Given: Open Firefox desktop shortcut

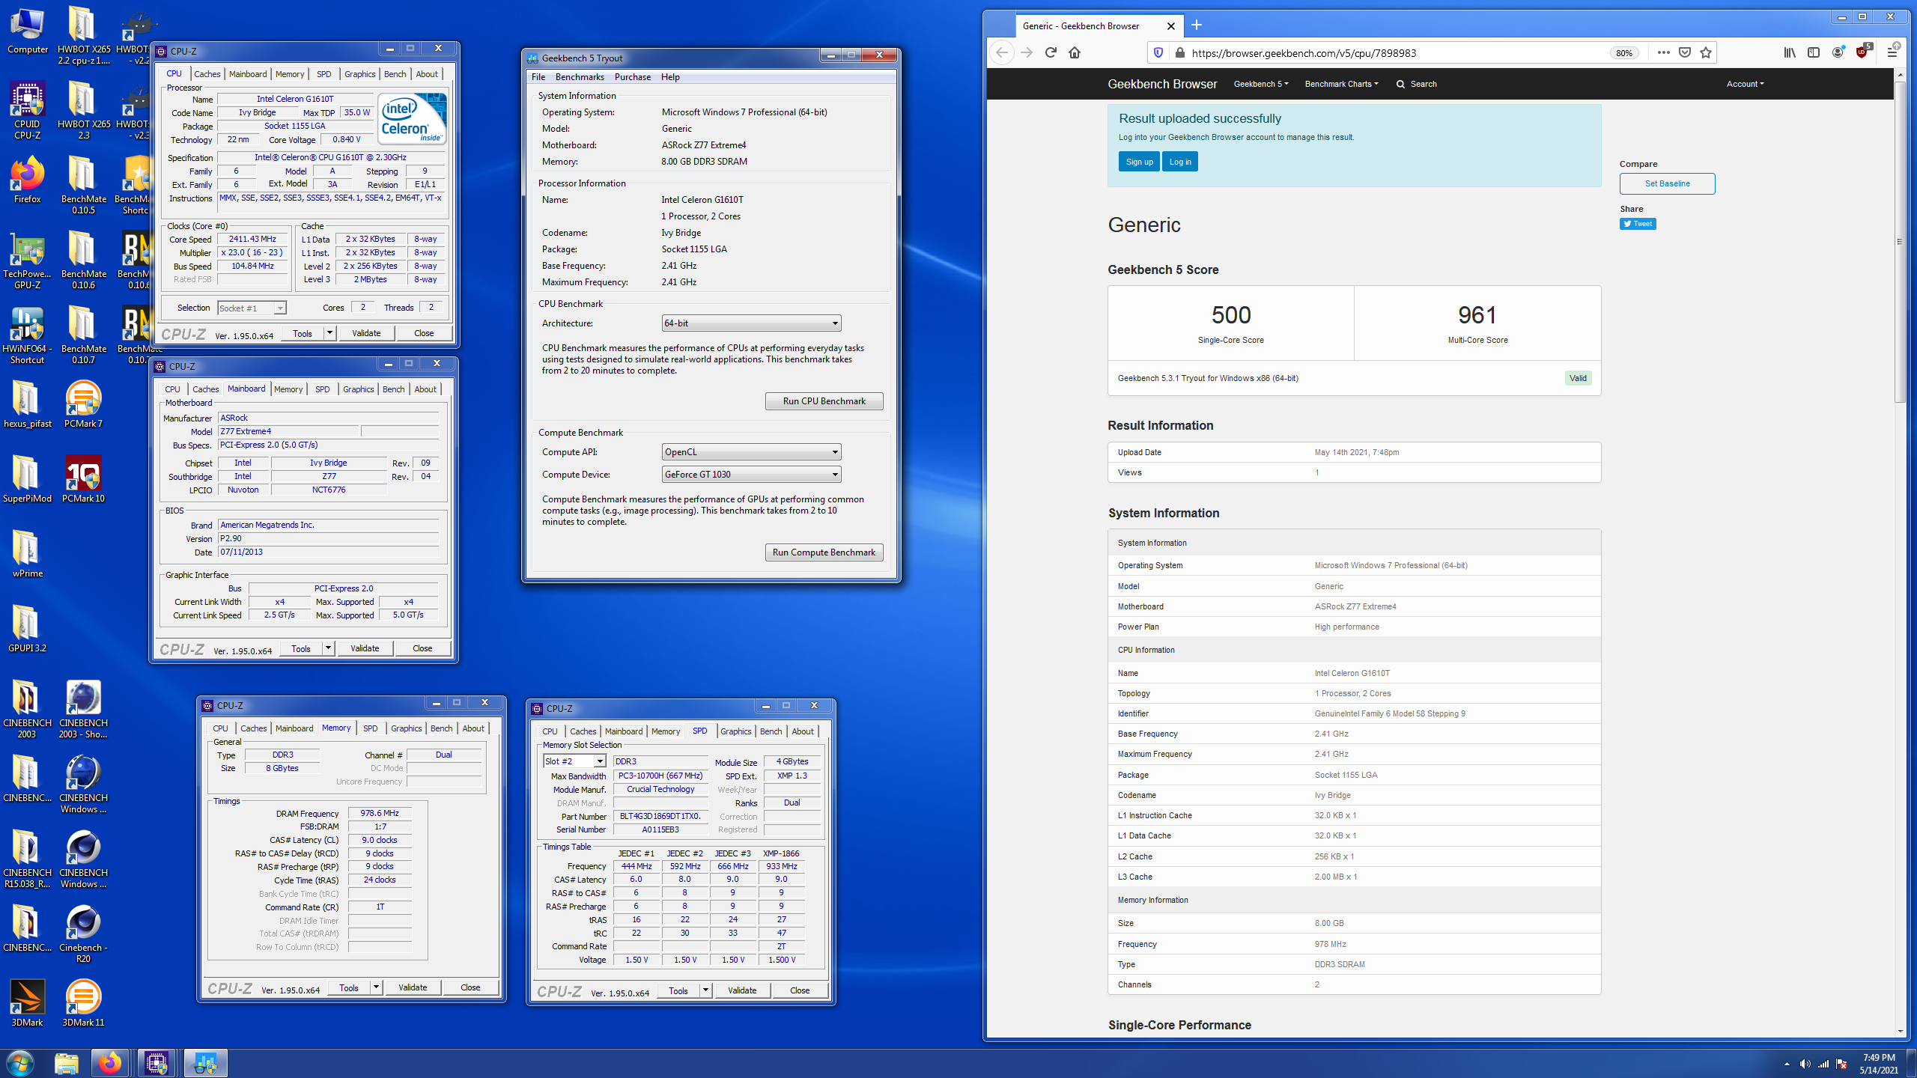Looking at the screenshot, I should 27,180.
